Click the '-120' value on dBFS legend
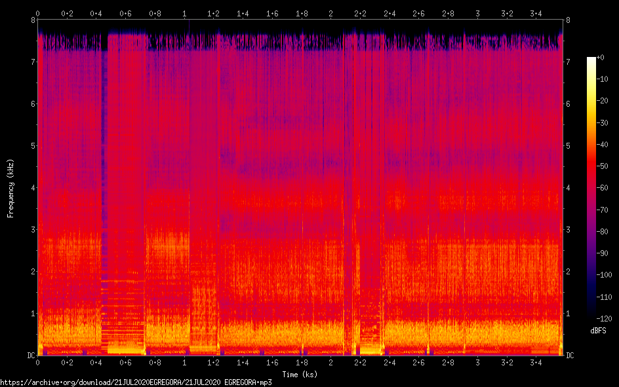The image size is (619, 387). [x=604, y=318]
